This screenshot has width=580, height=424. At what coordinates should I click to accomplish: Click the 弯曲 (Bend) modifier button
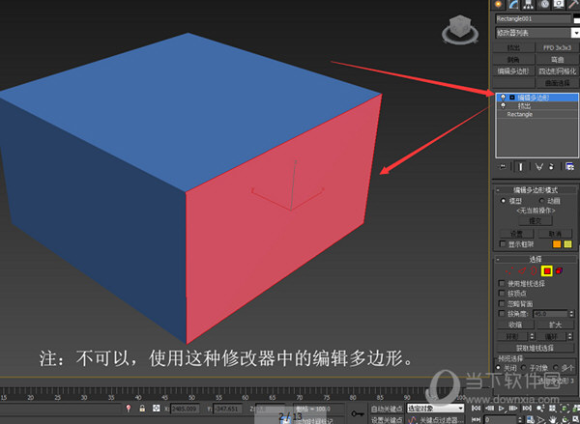tap(557, 60)
